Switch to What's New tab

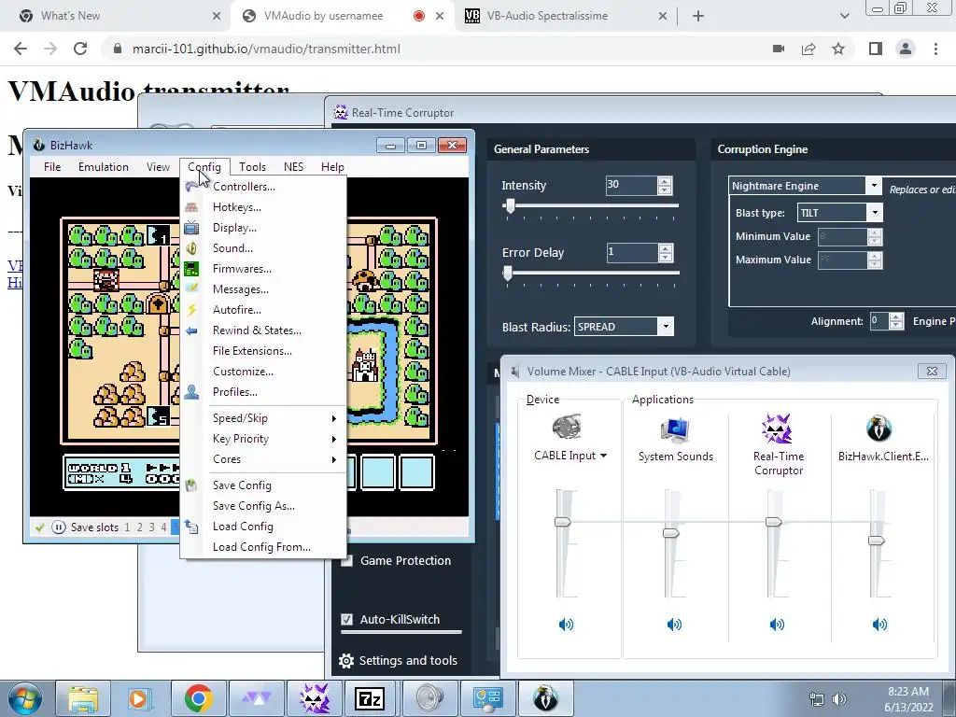119,16
